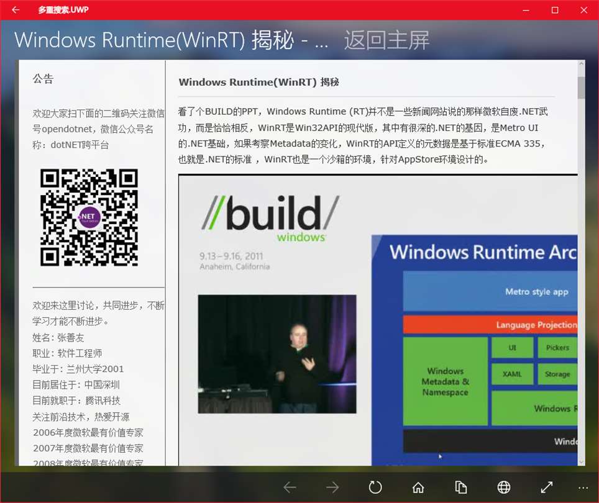Click the speaker video thumbnail in slide
This screenshot has width=599, height=503.
[277, 354]
